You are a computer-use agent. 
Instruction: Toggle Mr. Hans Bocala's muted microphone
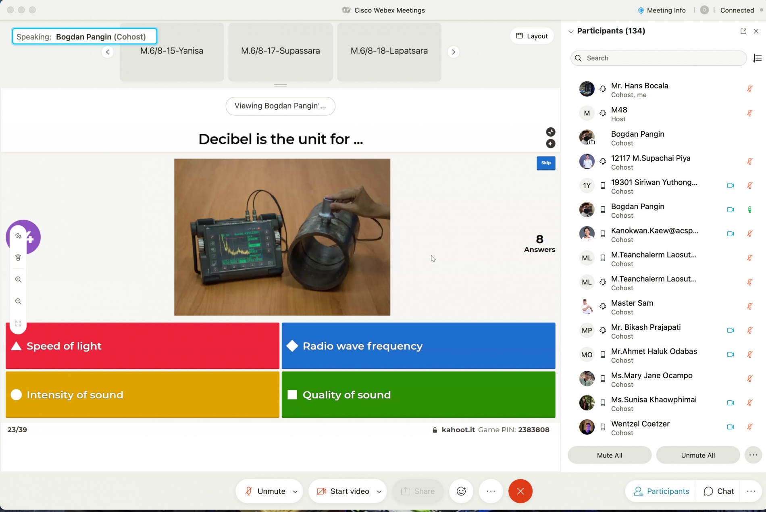749,89
